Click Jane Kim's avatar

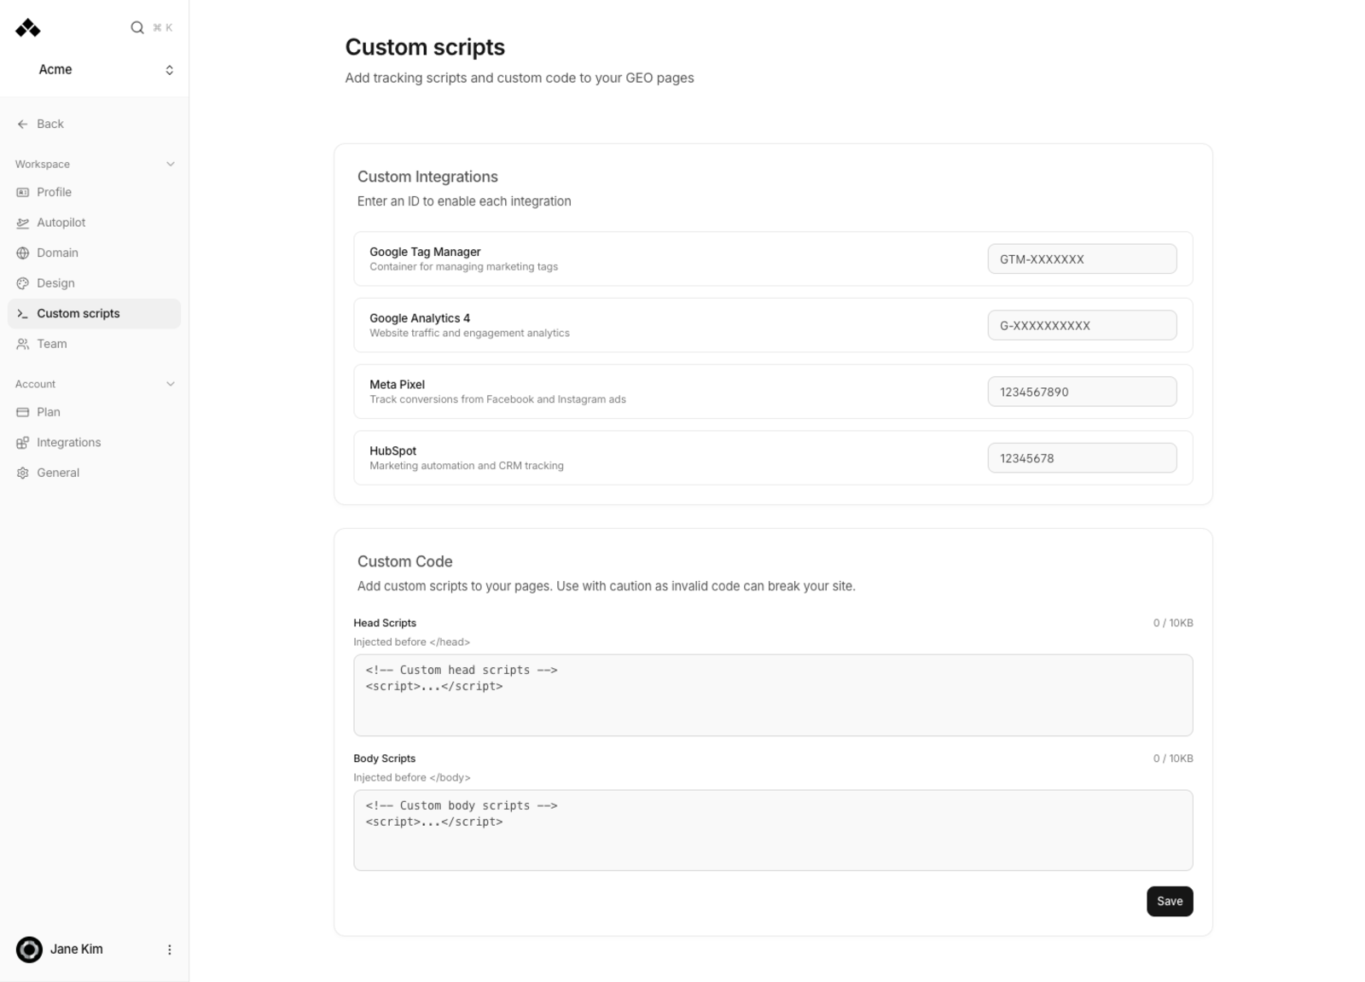tap(29, 950)
